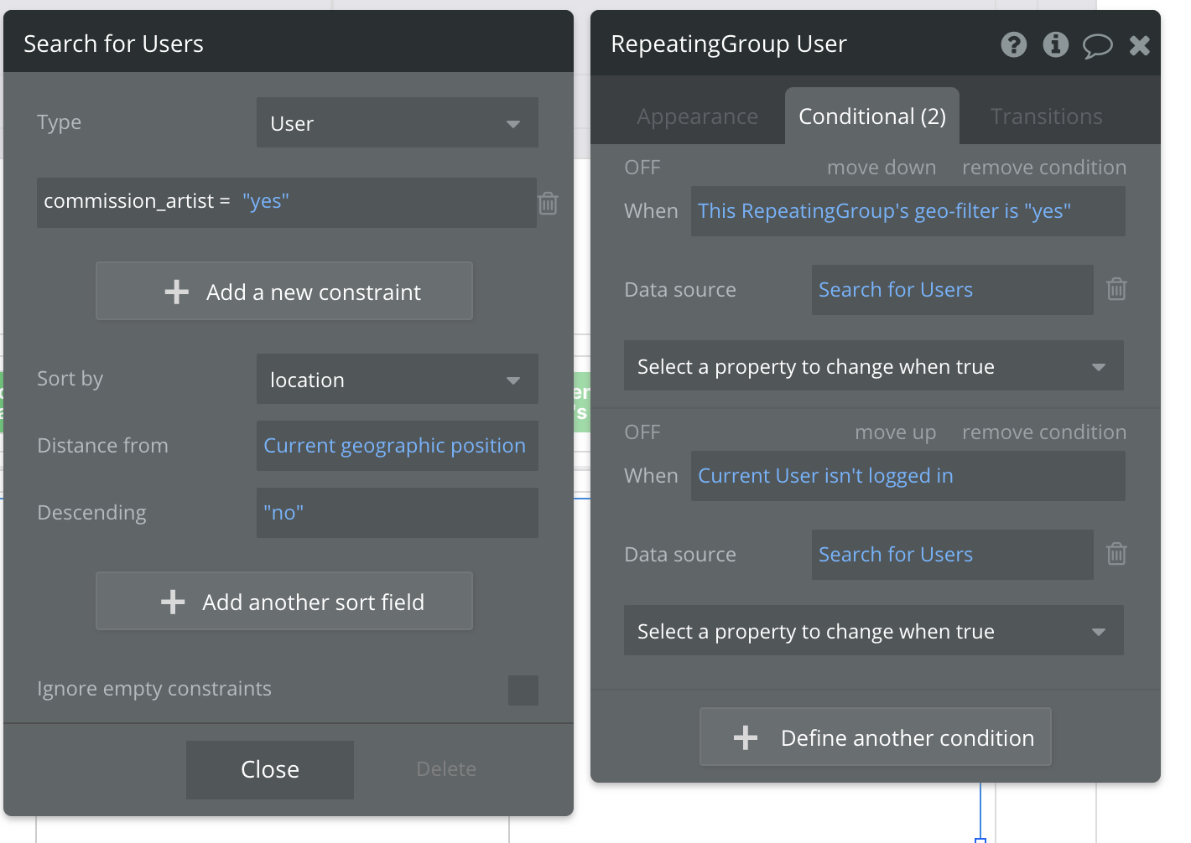Image resolution: width=1191 pixels, height=843 pixels.
Task: Open the comment bubble icon
Action: click(1097, 45)
